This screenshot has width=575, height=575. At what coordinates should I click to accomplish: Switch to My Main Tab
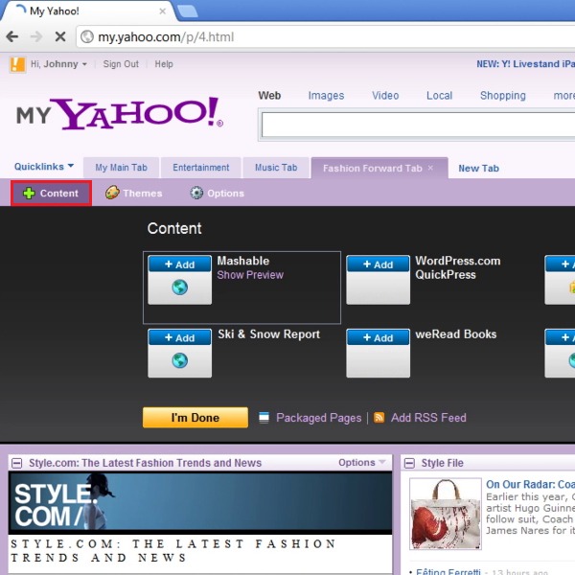pyautogui.click(x=121, y=168)
